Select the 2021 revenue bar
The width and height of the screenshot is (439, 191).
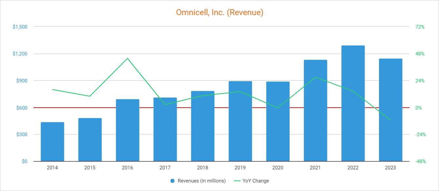tap(315, 111)
